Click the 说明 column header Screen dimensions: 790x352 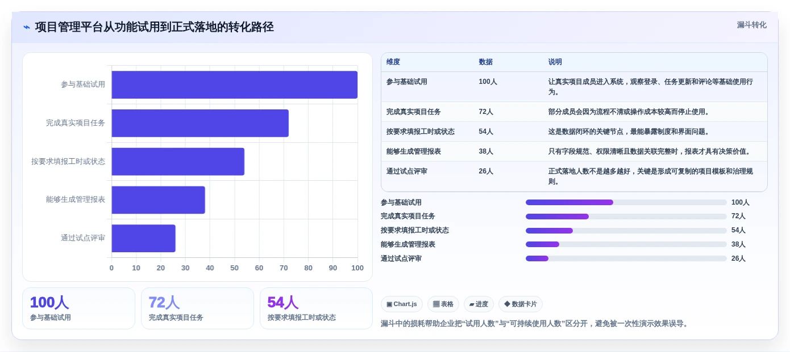(x=555, y=62)
